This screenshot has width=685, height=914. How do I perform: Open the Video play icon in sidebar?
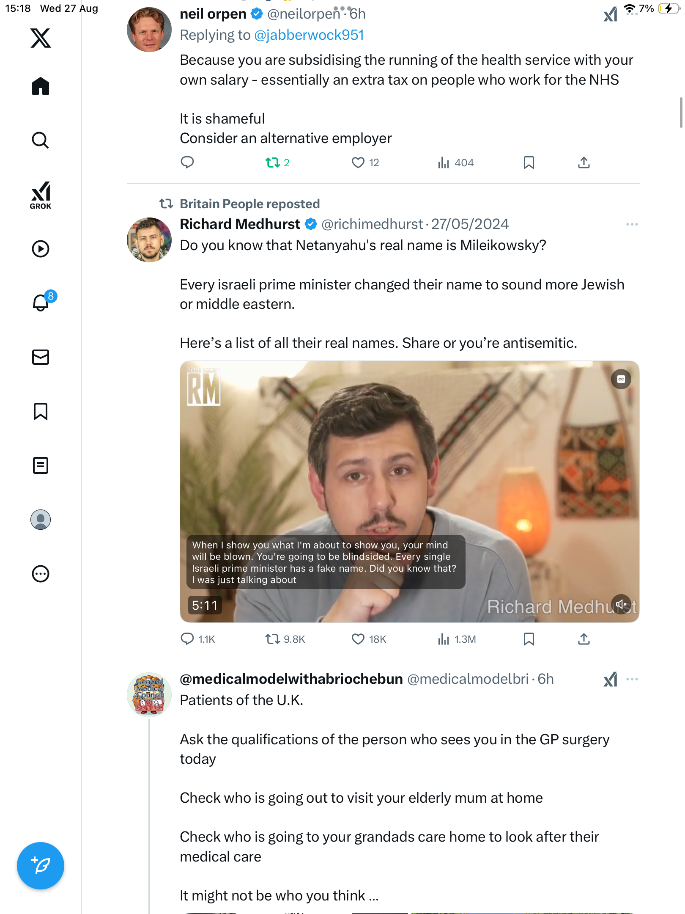click(41, 249)
